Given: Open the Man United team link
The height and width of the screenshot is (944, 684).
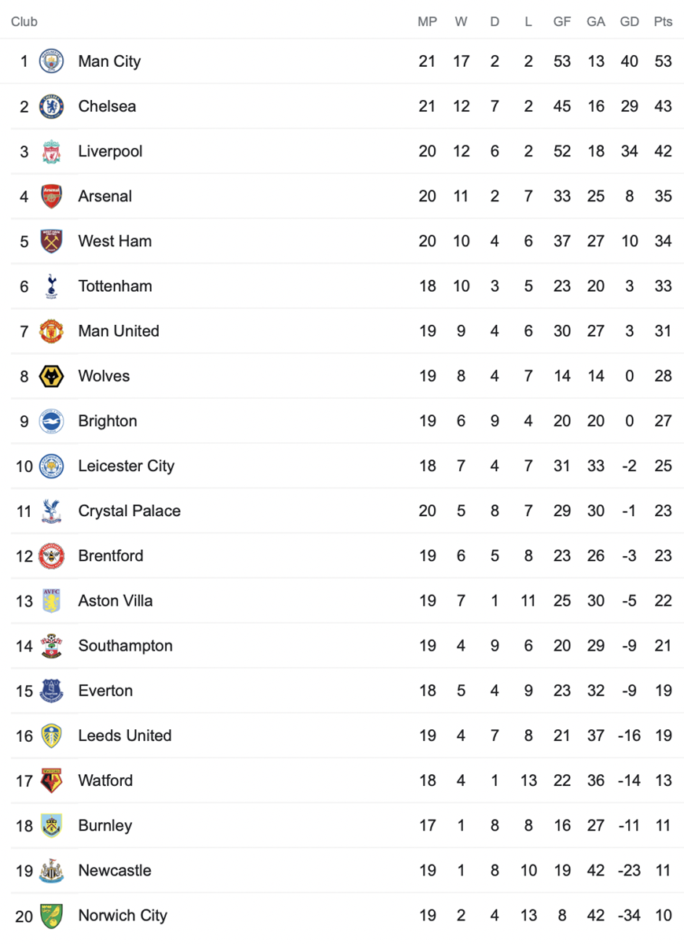Looking at the screenshot, I should (x=119, y=331).
